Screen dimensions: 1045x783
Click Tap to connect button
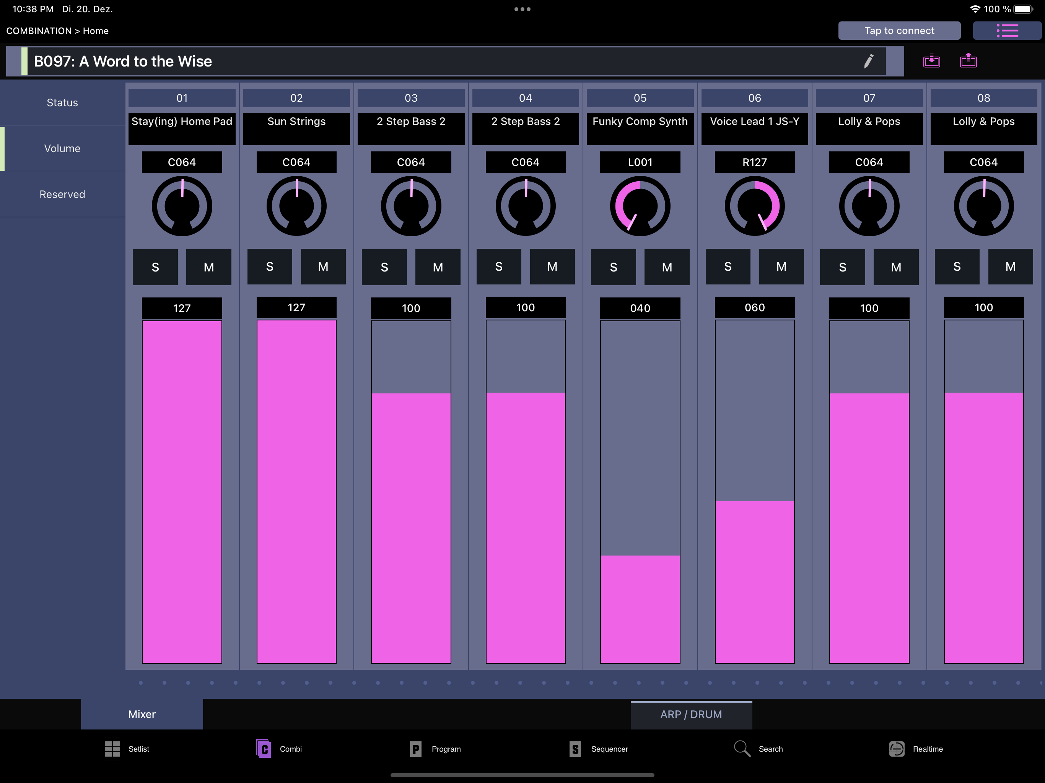(900, 31)
